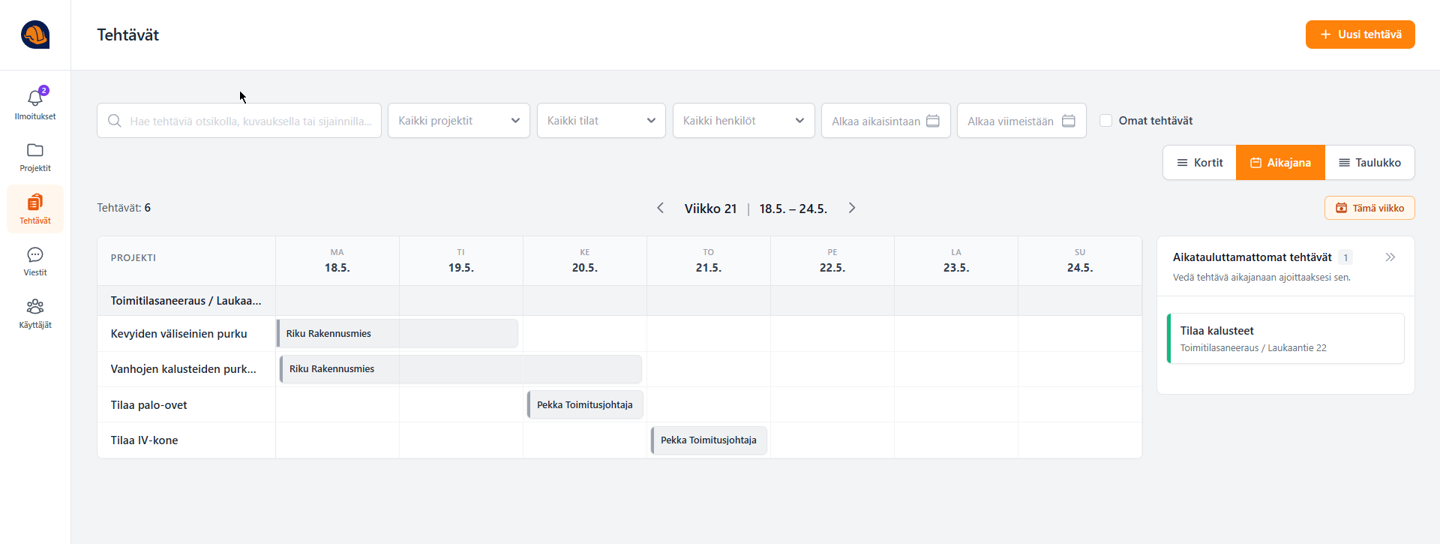Viewport: 1440px width, 544px height.
Task: Open calendar icon in Alkaa aikaisintaan
Action: 933,121
